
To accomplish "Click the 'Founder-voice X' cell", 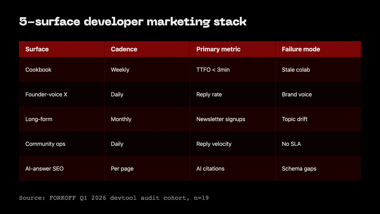I will 62,94.
